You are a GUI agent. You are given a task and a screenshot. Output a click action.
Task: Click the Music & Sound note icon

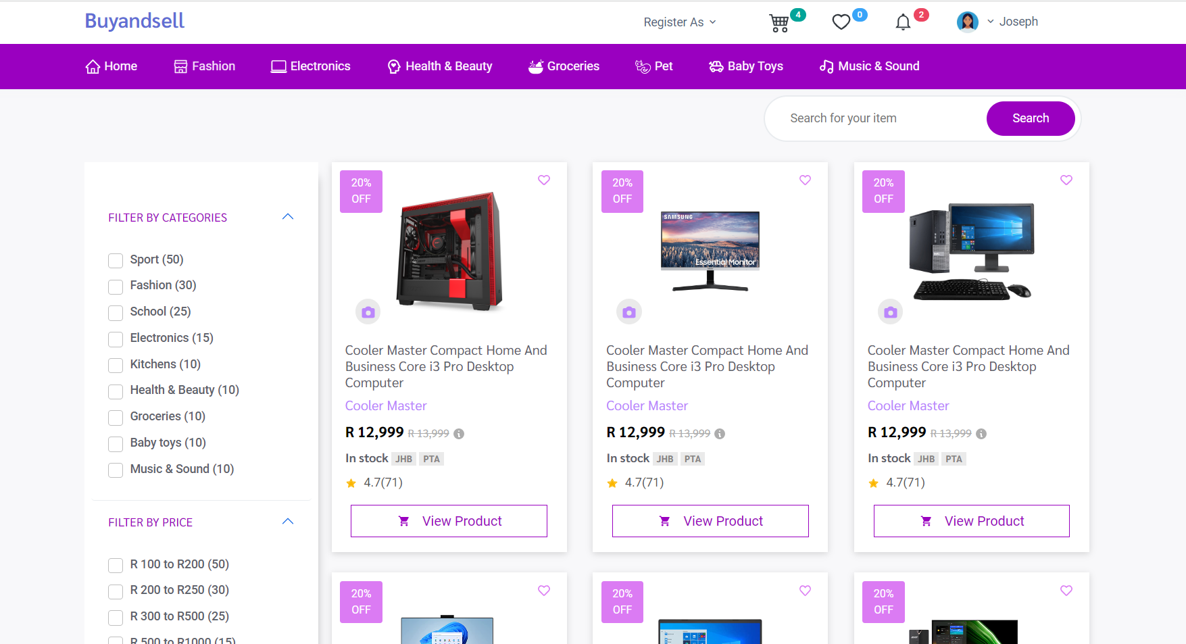826,66
